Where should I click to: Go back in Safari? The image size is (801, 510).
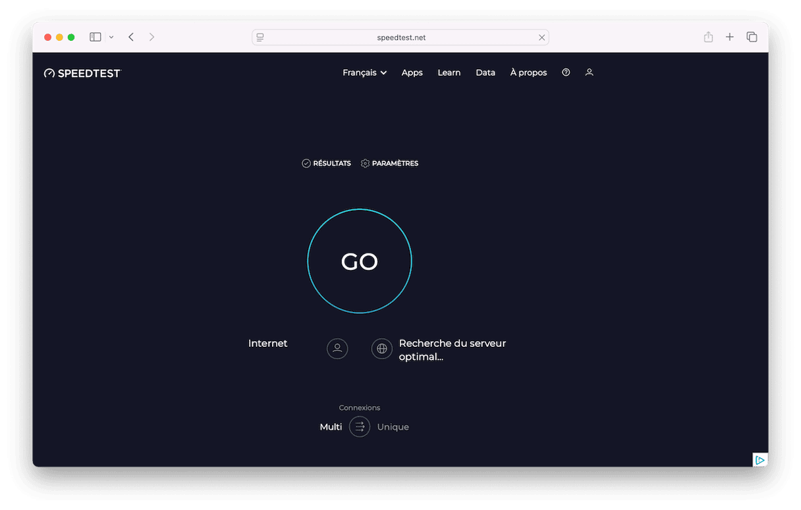click(131, 38)
